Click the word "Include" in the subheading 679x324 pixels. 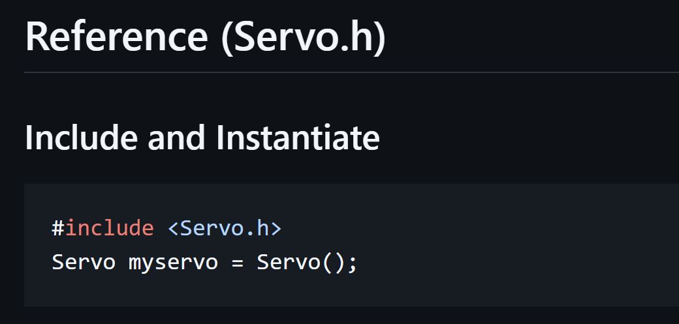[81, 138]
